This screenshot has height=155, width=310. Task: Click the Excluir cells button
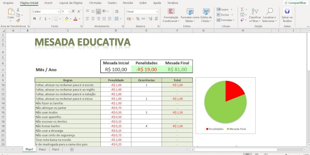click(225, 15)
